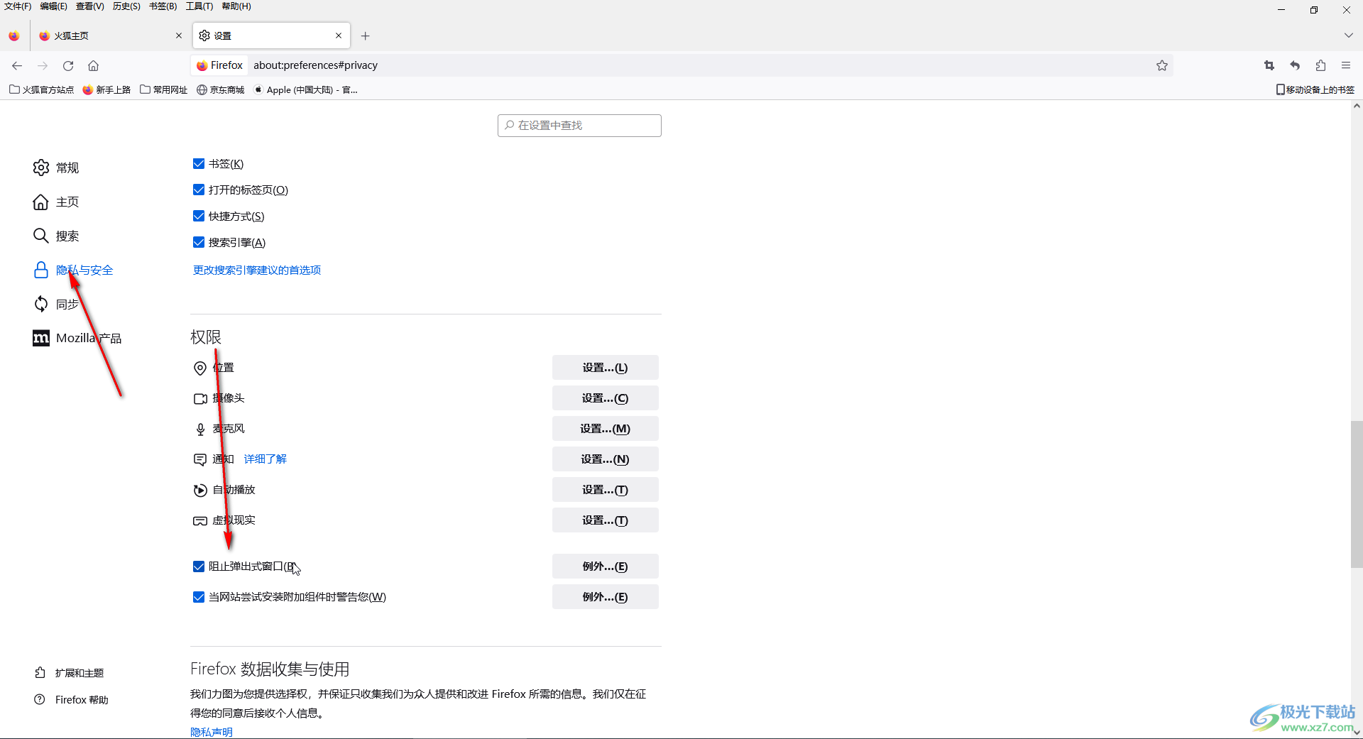
Task: Open 常用网址 bookmarks folder
Action: click(163, 89)
